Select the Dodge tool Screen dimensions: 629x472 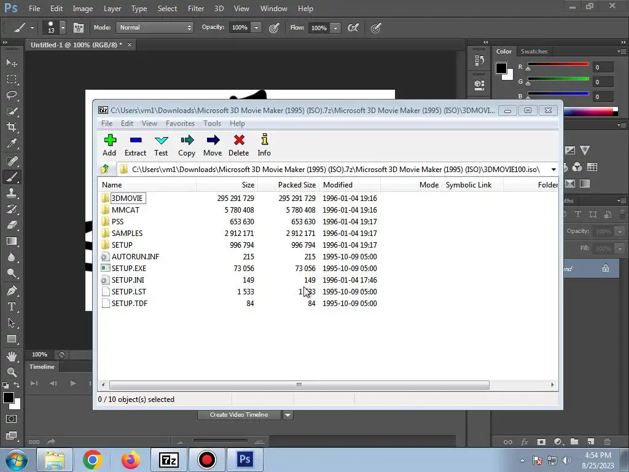click(x=12, y=273)
